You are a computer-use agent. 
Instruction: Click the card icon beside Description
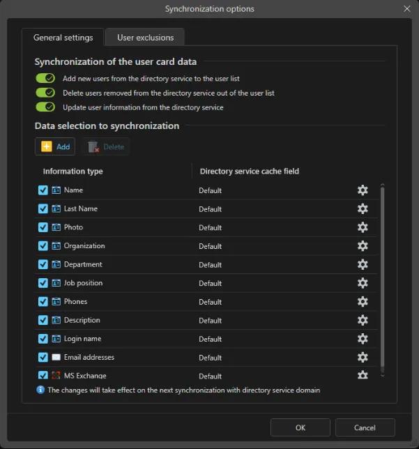(56, 321)
